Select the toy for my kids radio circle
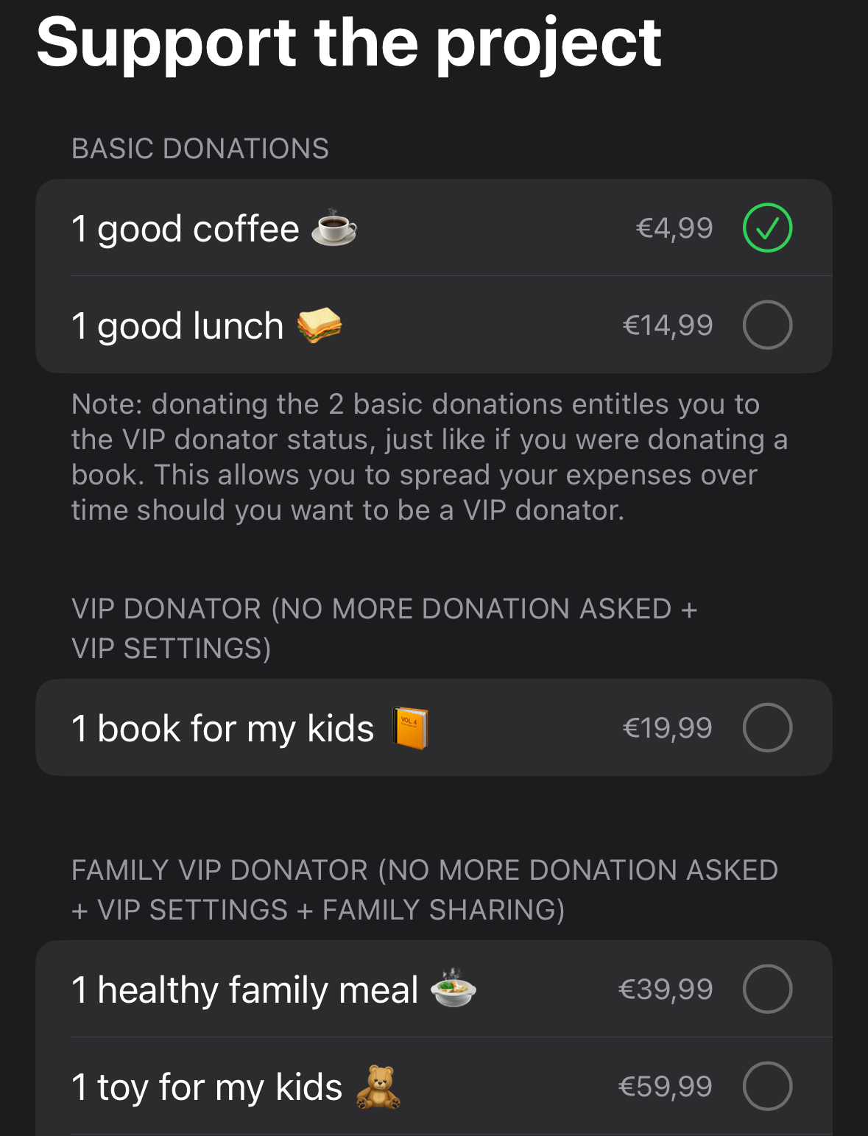Screen dimensions: 868x1136 (767, 1086)
